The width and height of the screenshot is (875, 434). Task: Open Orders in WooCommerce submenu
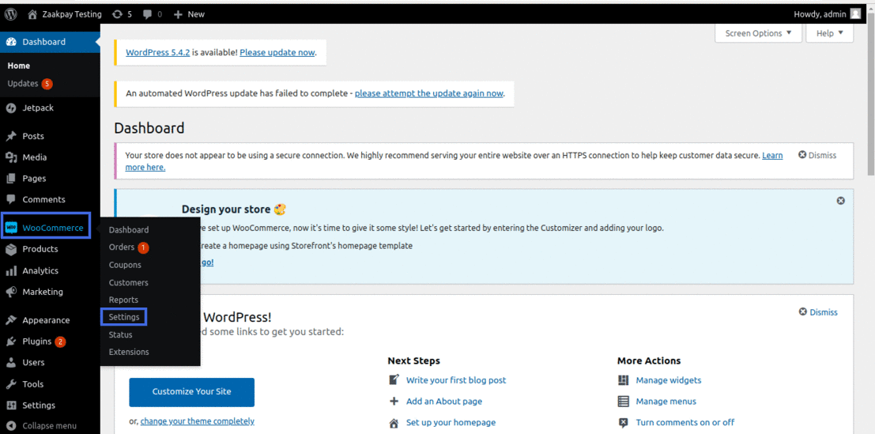click(x=122, y=247)
